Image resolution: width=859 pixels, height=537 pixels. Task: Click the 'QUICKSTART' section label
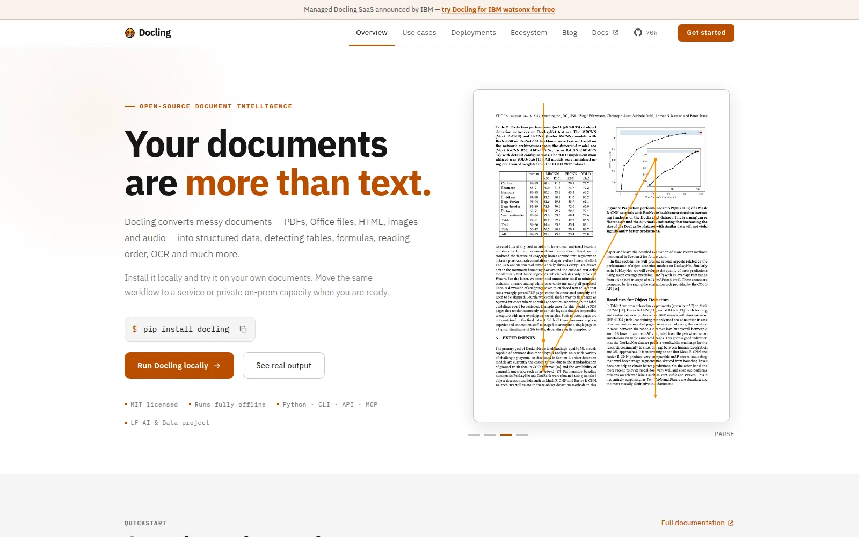145,523
